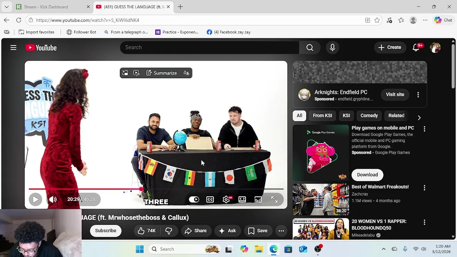Click the video enhance overlay icon
The image size is (457, 257).
pos(136,73)
